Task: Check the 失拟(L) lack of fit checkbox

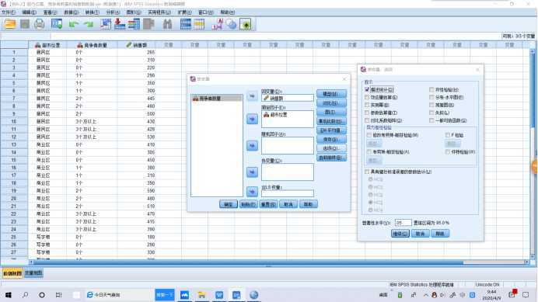Action: click(431, 113)
